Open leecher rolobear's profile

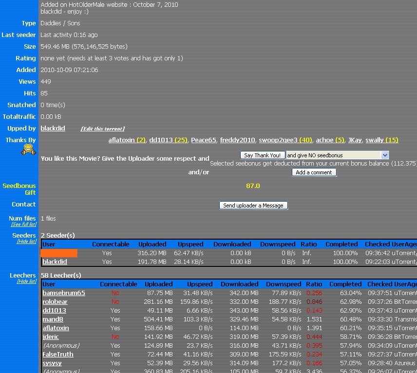(55, 301)
